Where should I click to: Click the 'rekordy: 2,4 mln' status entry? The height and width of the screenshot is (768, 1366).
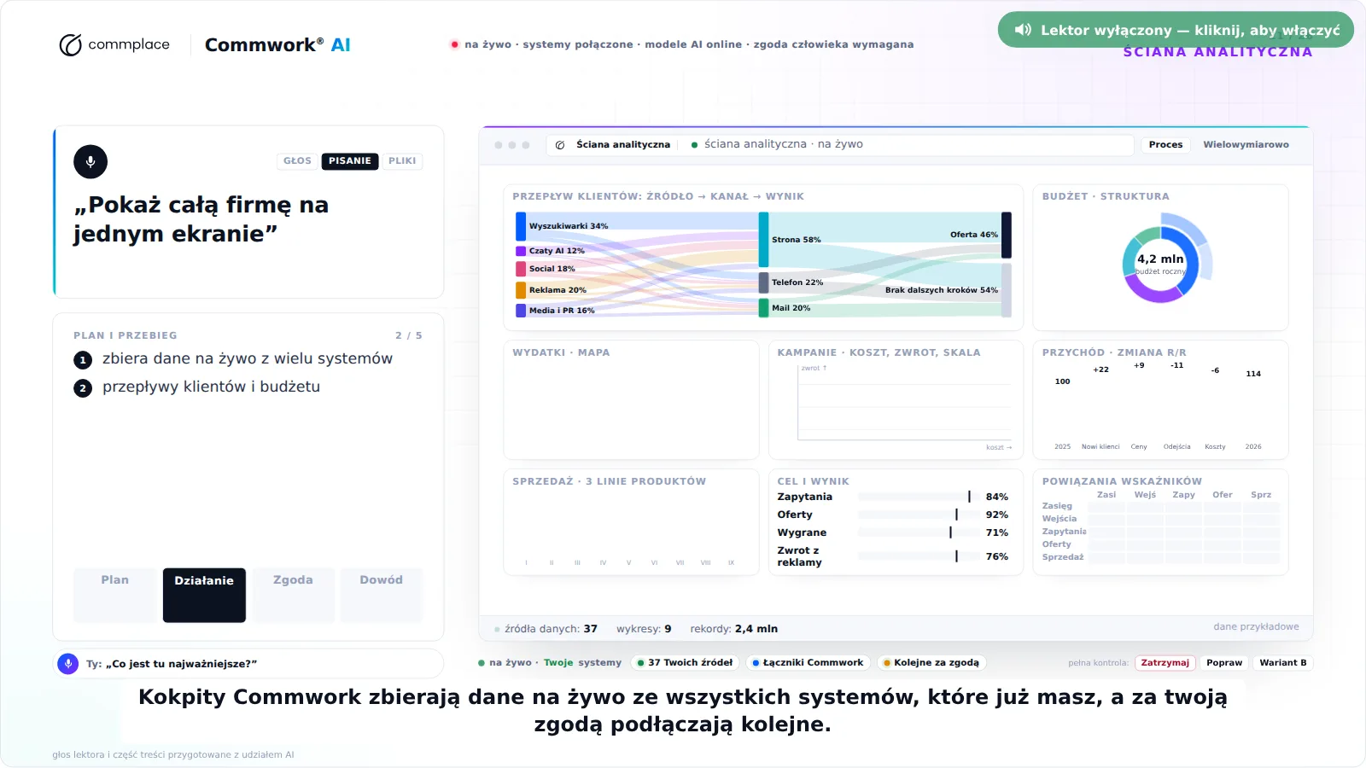pyautogui.click(x=734, y=629)
